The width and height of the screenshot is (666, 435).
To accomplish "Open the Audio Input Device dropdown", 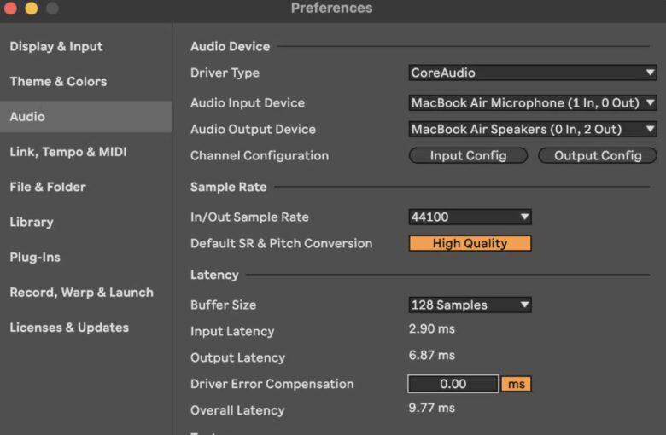I will click(533, 103).
